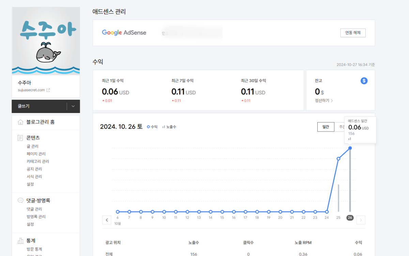Click the 광고 위치 column header

click(x=113, y=243)
